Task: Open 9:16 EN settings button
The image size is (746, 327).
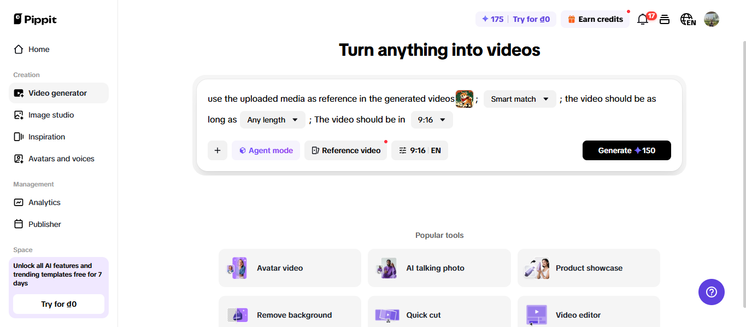Action: coord(419,150)
